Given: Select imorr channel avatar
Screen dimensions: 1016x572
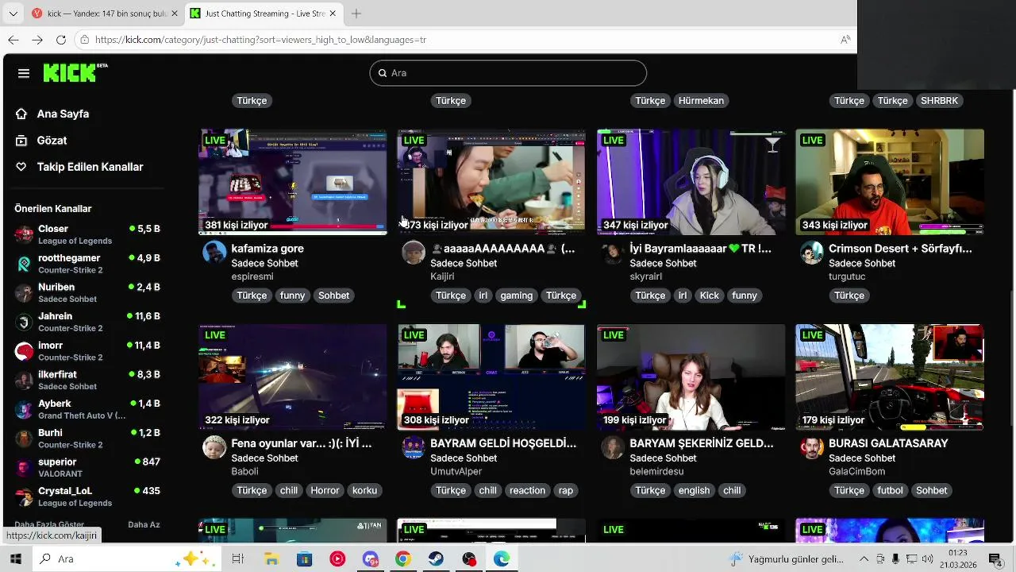Looking at the screenshot, I should point(25,351).
